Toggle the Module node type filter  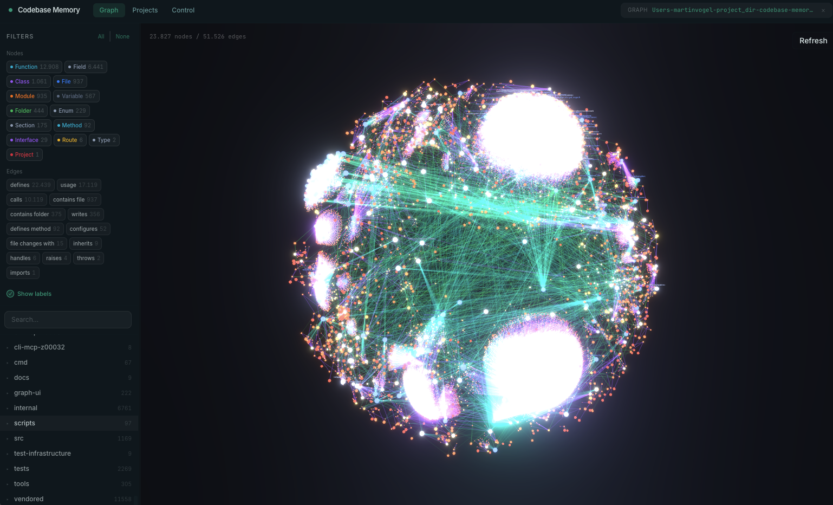coord(28,96)
